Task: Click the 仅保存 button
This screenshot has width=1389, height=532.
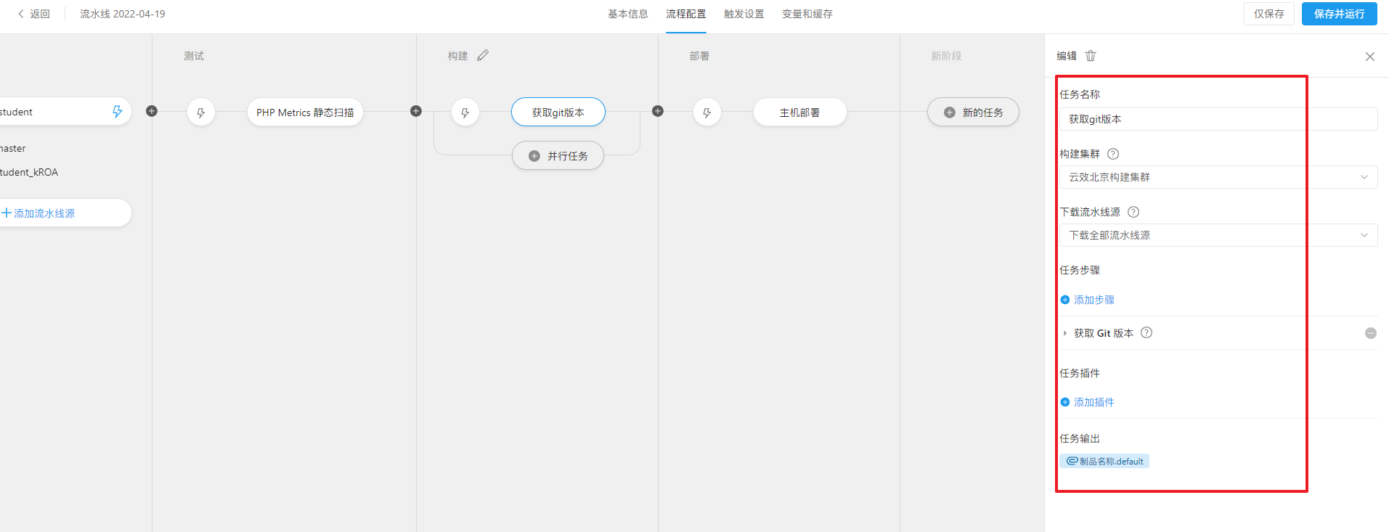Action: tap(1269, 14)
